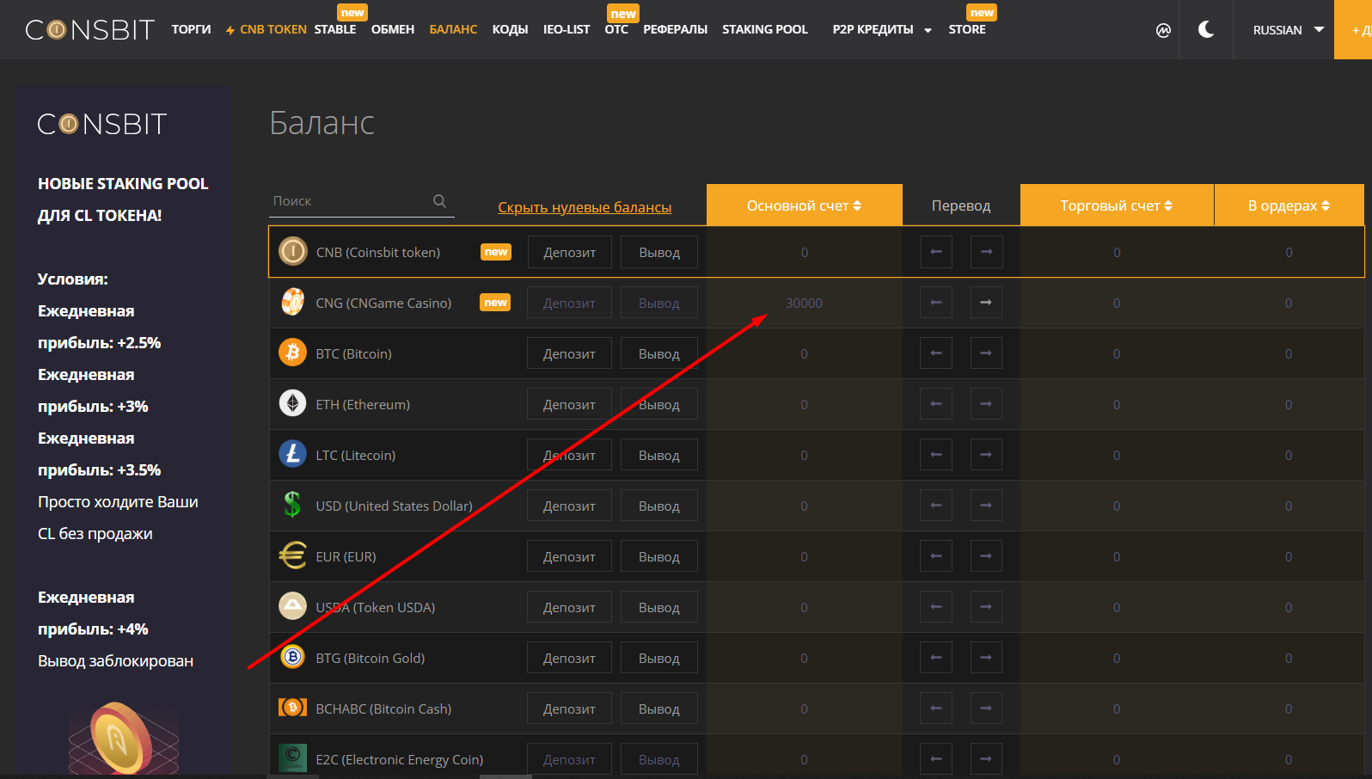Sort by Торговый счет column

click(x=1116, y=205)
